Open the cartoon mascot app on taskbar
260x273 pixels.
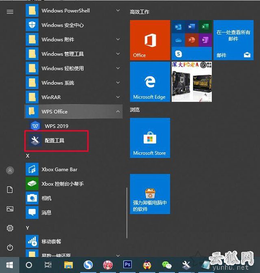pos(147,265)
